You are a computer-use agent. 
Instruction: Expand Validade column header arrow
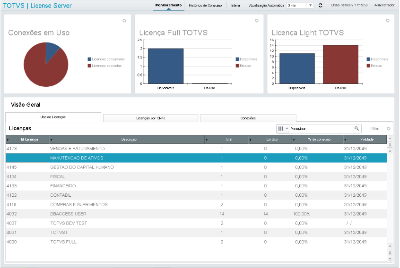point(346,140)
